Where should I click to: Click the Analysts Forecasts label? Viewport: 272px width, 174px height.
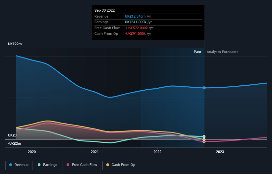pyautogui.click(x=222, y=52)
